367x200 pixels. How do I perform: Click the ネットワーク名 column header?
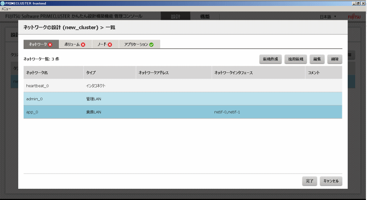pyautogui.click(x=53, y=72)
